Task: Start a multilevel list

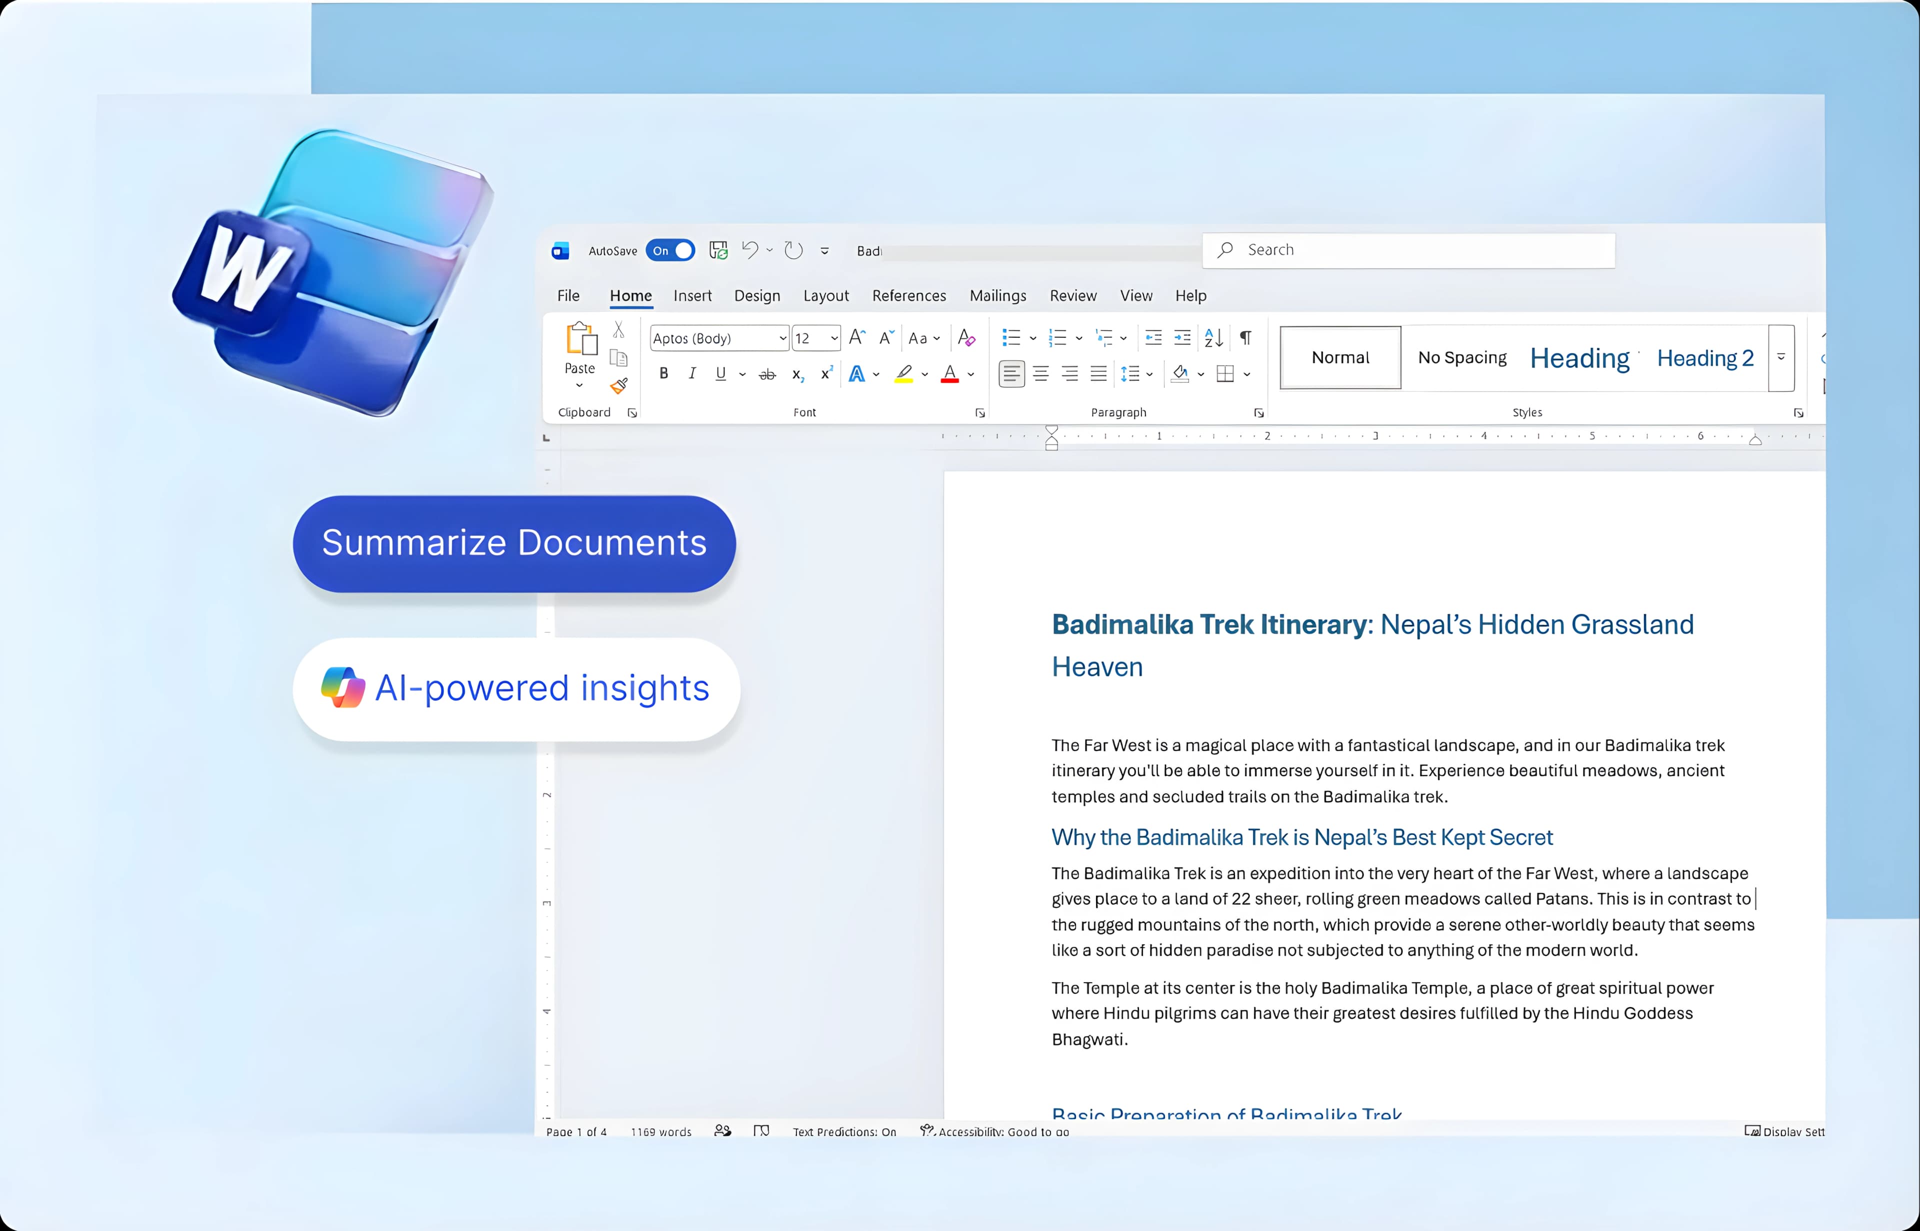Action: (x=1103, y=337)
